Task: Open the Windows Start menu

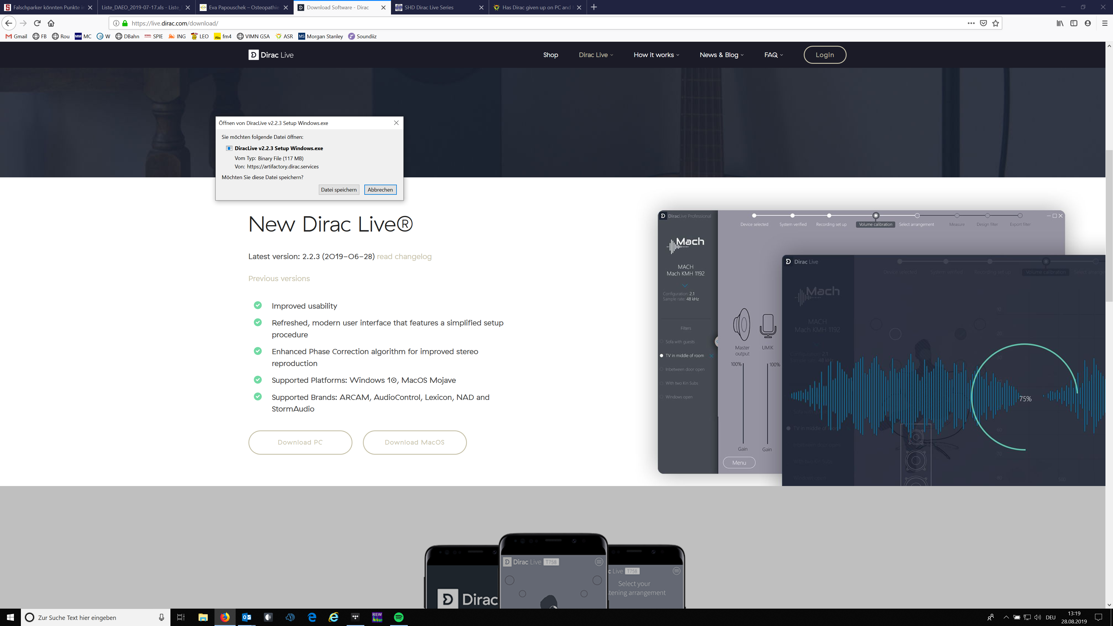Action: [x=10, y=617]
